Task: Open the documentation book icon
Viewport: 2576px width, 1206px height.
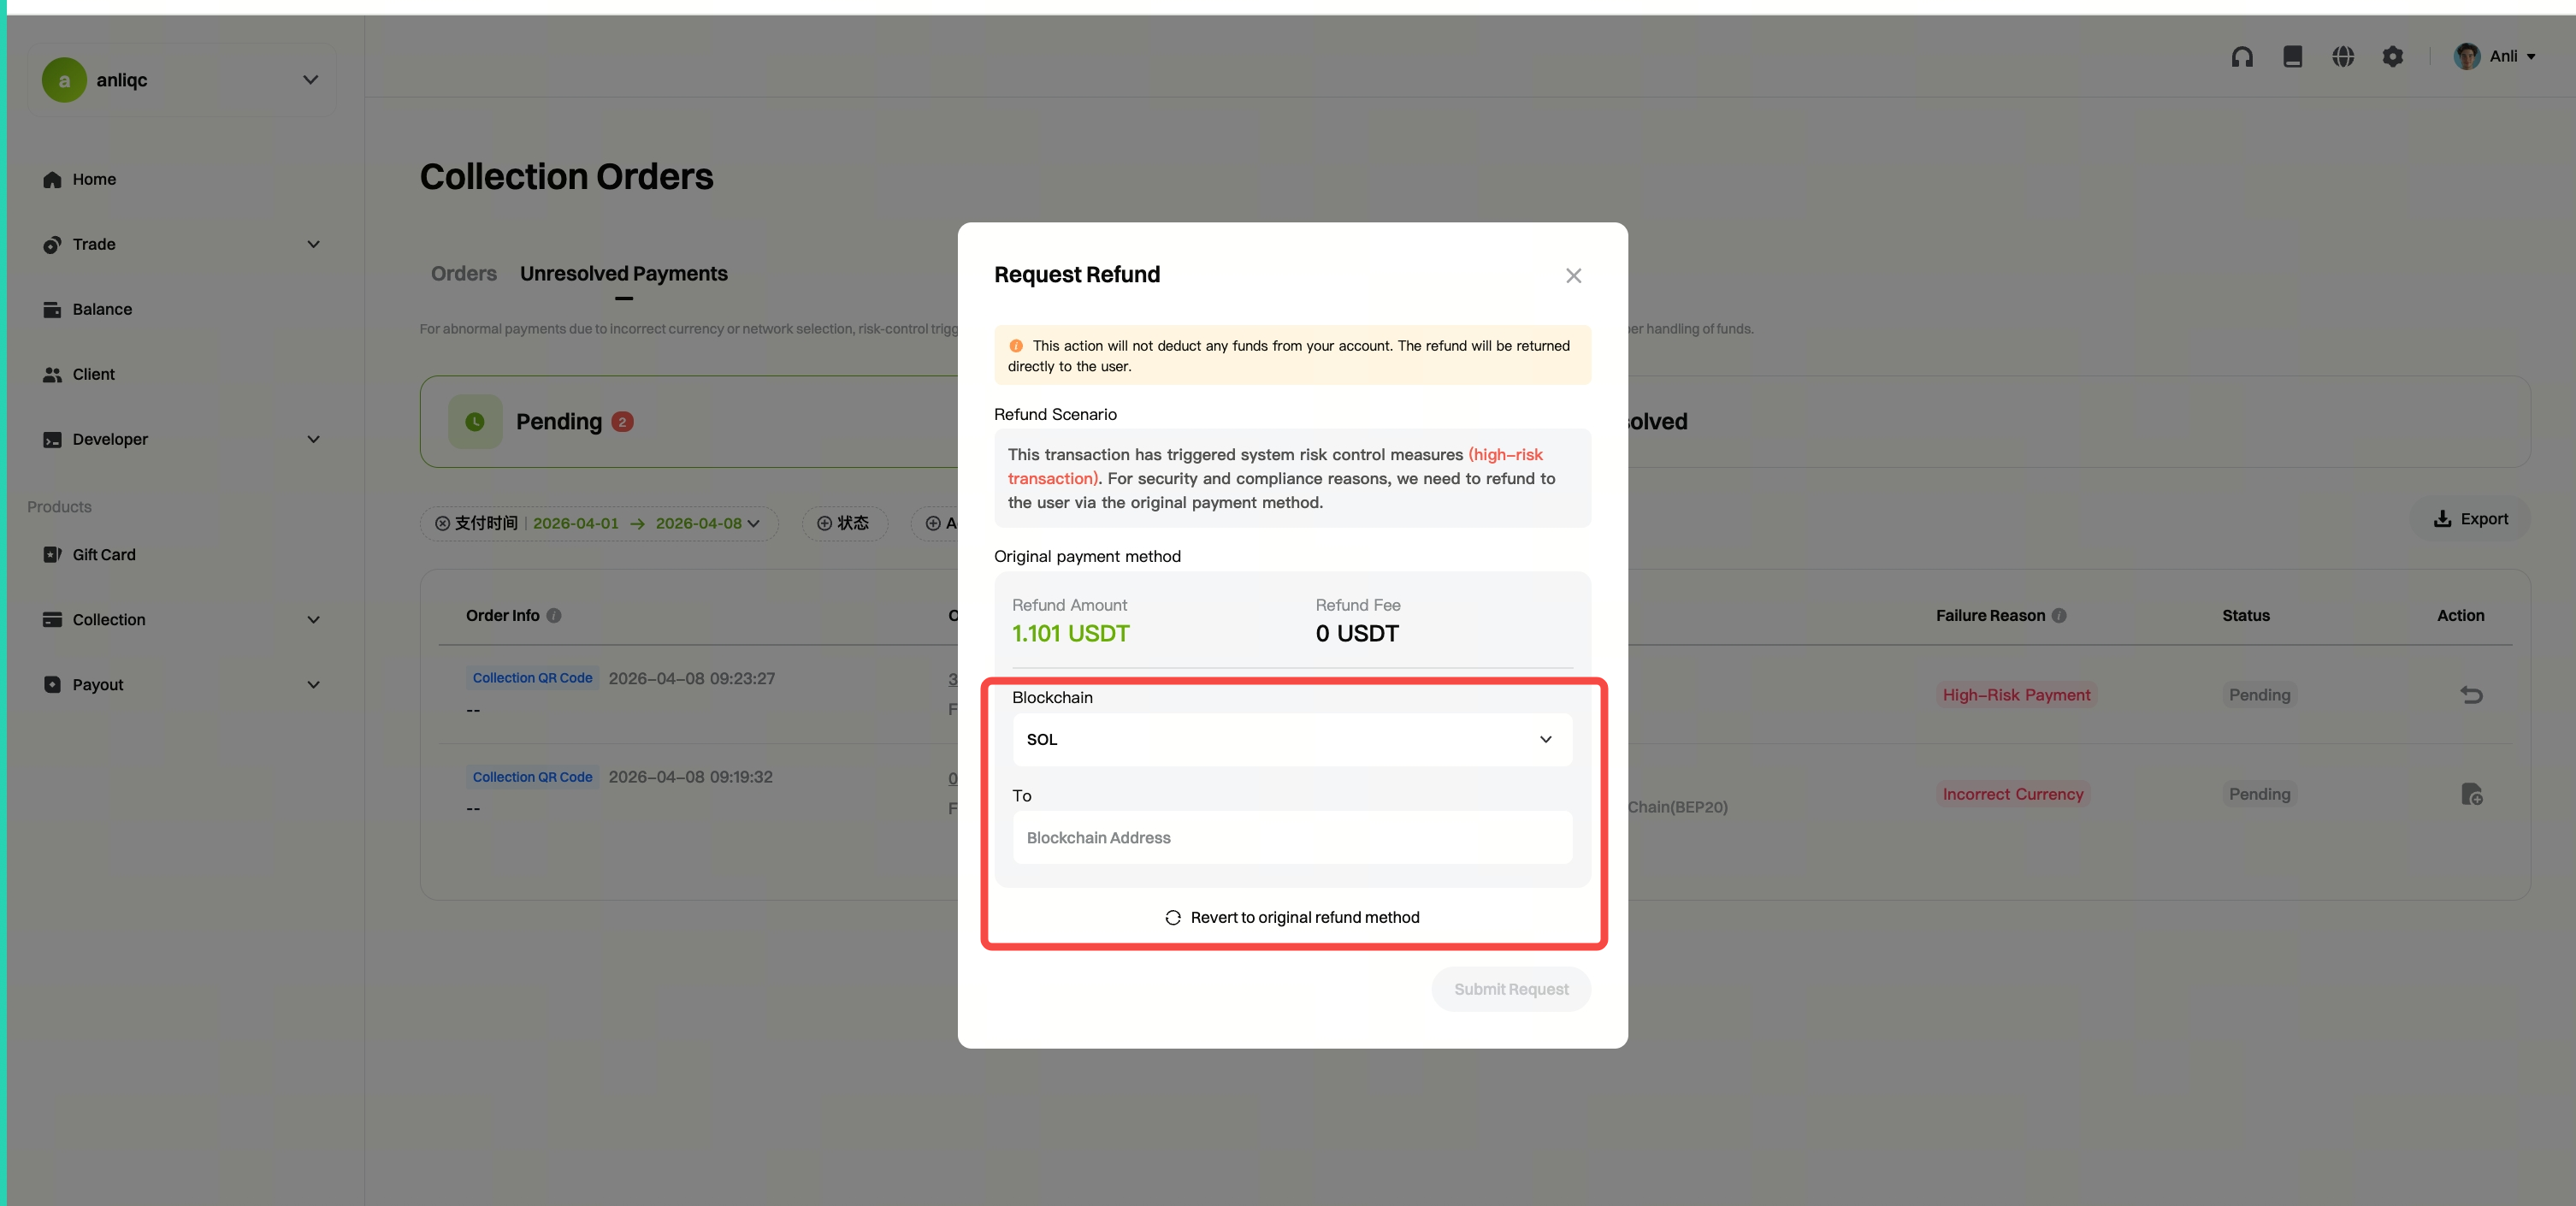Action: tap(2292, 57)
